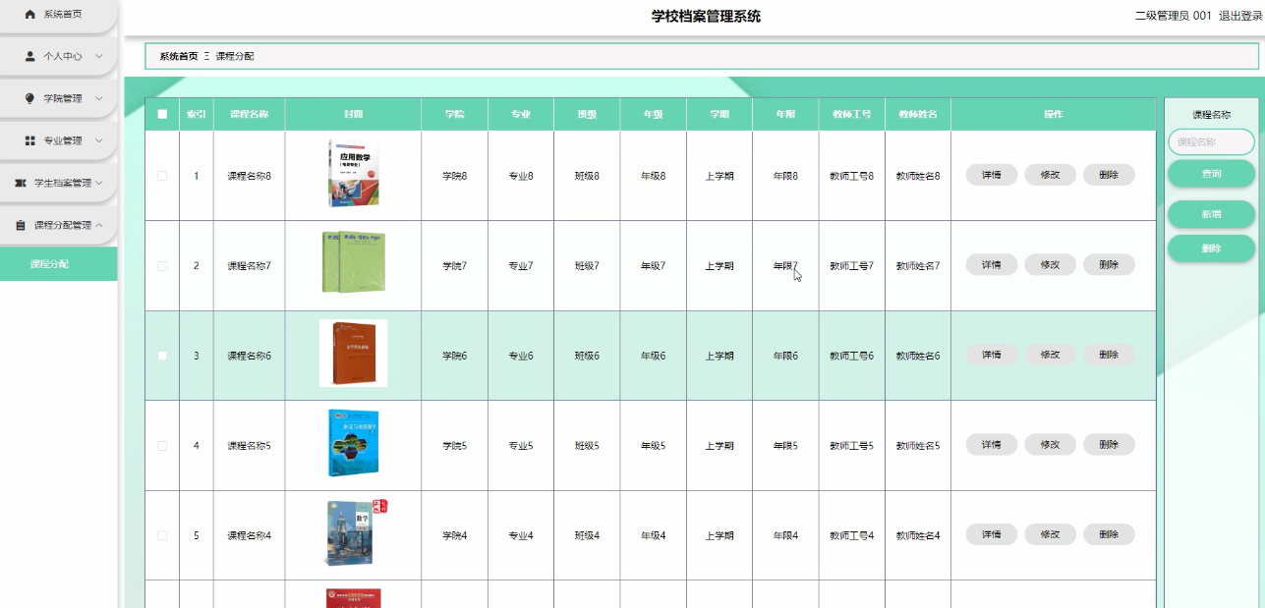Click 删除 for 课程名称5 row
The width and height of the screenshot is (1265, 608).
point(1109,445)
